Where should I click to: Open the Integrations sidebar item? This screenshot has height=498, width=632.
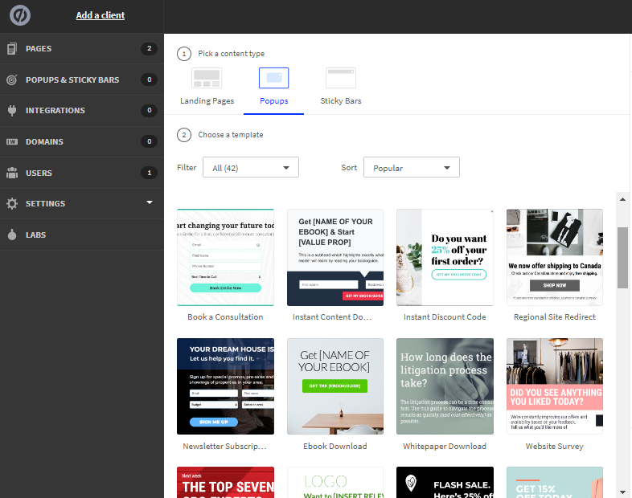coord(82,110)
